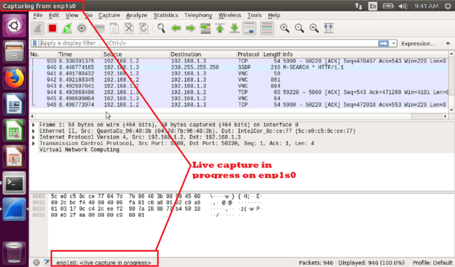
Task: Open the Help menu
Action: coord(274,15)
